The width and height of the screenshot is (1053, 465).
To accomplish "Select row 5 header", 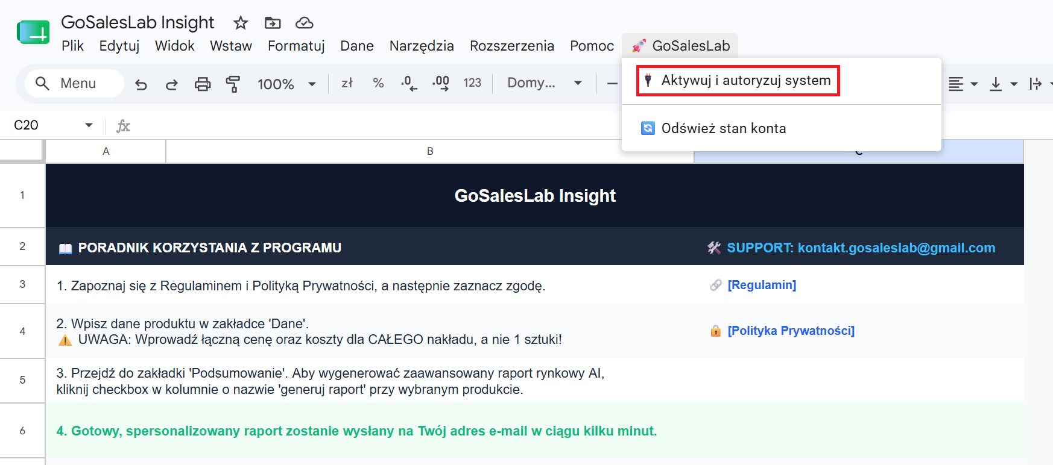I will pos(22,380).
